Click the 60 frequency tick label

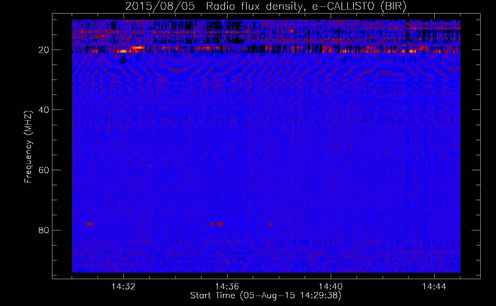(x=44, y=170)
